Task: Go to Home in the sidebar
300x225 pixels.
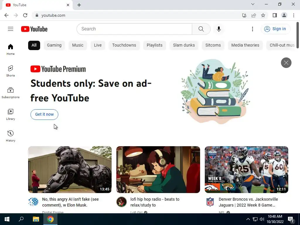Action: 11,50
